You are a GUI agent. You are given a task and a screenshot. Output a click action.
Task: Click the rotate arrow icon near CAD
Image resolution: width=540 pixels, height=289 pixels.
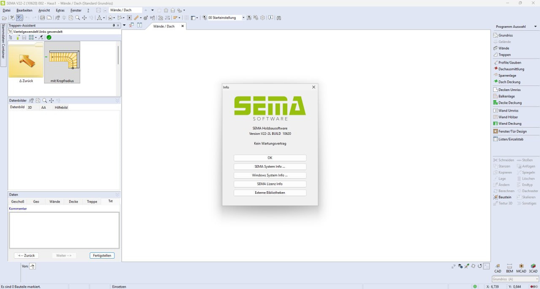(x=480, y=266)
